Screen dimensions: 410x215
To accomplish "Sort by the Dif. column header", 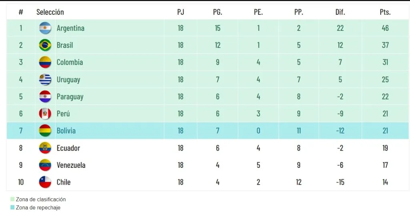I will pyautogui.click(x=340, y=12).
